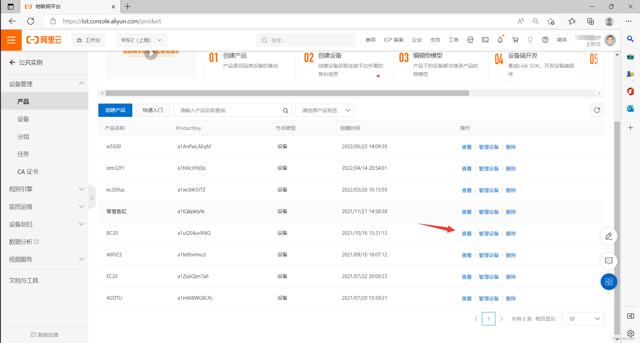Screen dimensions: 640x343
Task: Go back to 公共实例
Action: pos(26,62)
